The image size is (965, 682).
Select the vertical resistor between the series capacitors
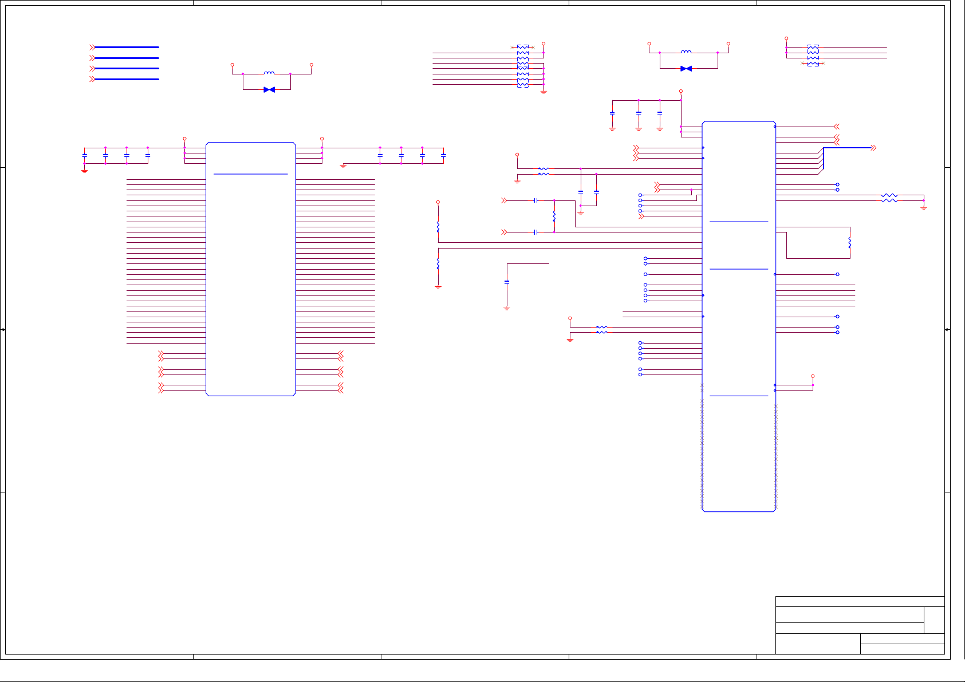tap(554, 216)
